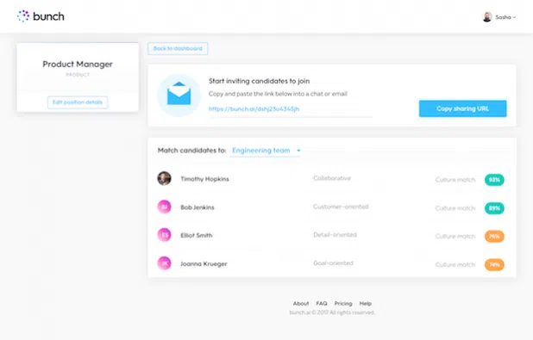Click the 74% culture match badge

pos(494,264)
